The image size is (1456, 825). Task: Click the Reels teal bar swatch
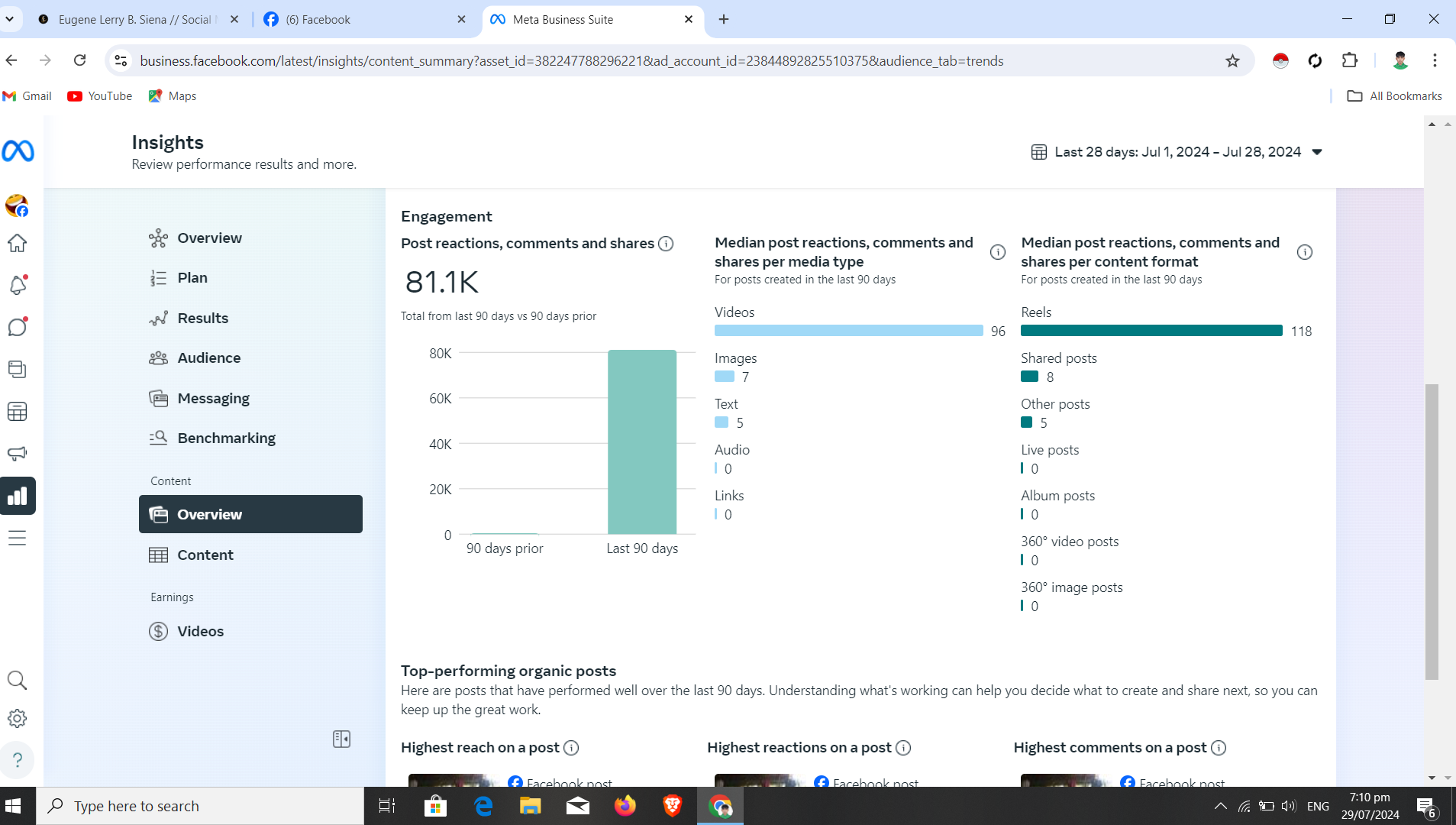tap(1151, 331)
